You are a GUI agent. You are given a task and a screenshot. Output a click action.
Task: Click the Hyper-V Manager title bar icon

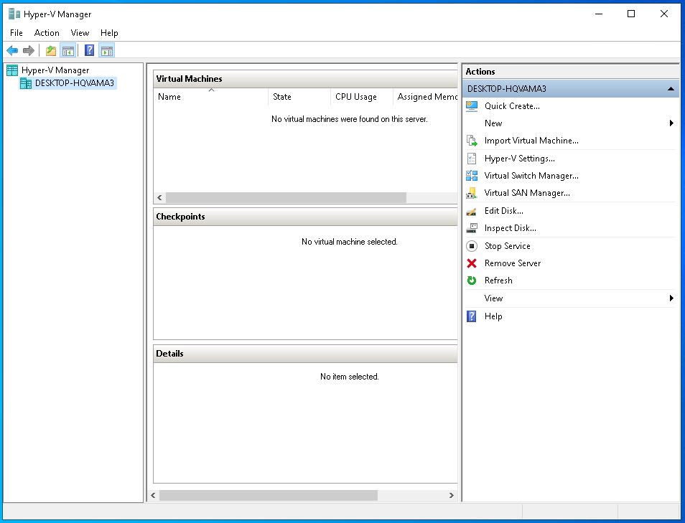click(x=14, y=14)
